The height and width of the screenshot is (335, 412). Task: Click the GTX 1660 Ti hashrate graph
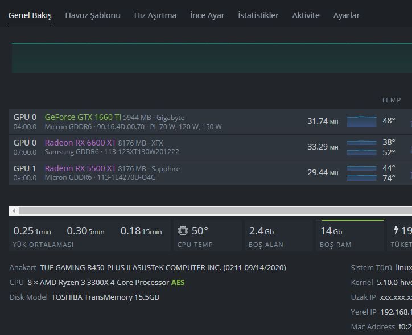click(x=361, y=122)
